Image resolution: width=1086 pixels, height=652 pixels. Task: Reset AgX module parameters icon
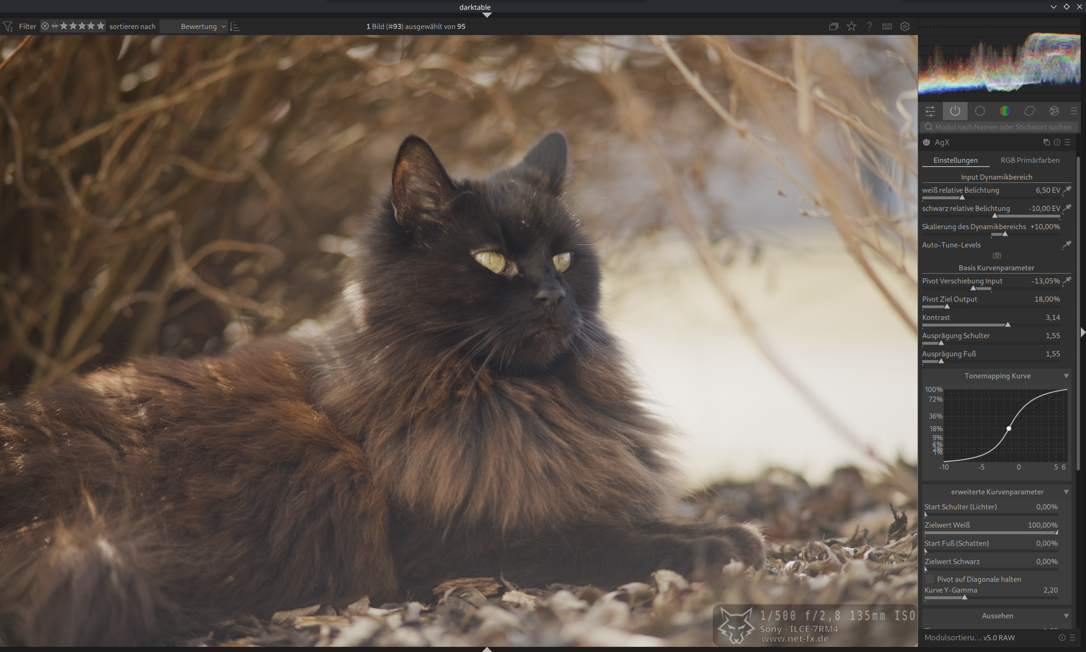pyautogui.click(x=1057, y=142)
